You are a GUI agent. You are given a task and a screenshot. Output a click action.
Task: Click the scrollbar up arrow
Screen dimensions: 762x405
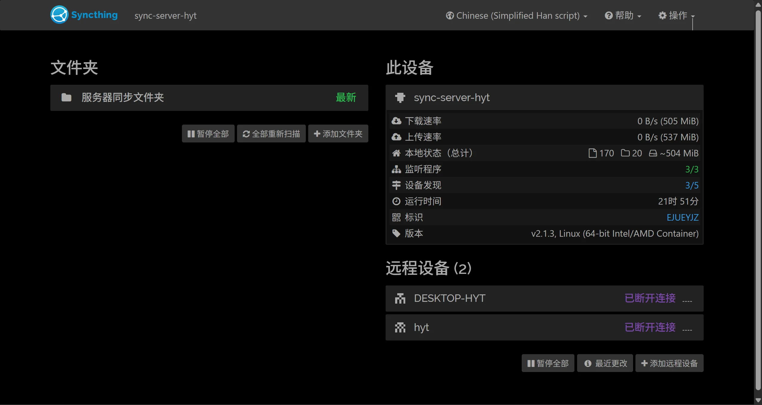(x=758, y=5)
